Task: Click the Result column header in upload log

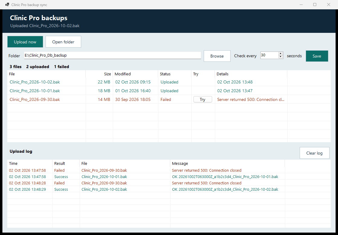Action: tap(66, 163)
